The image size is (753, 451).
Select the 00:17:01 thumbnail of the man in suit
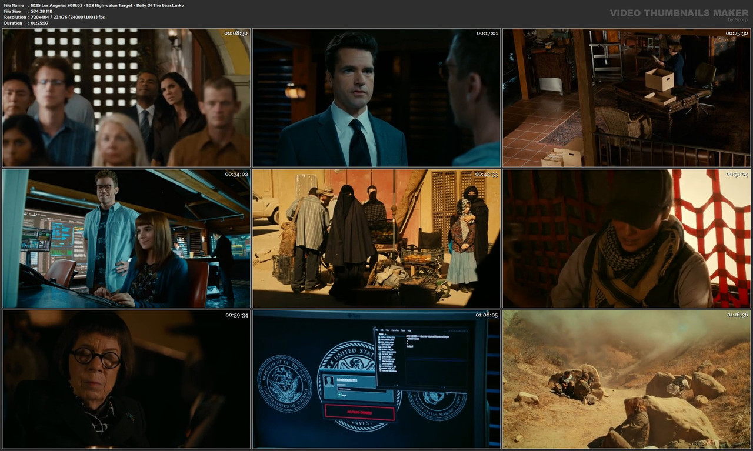(x=376, y=98)
